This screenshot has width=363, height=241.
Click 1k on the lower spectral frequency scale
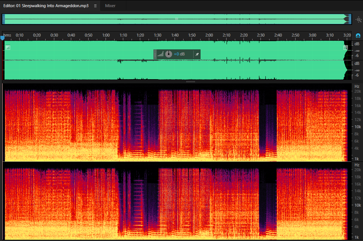(357, 237)
